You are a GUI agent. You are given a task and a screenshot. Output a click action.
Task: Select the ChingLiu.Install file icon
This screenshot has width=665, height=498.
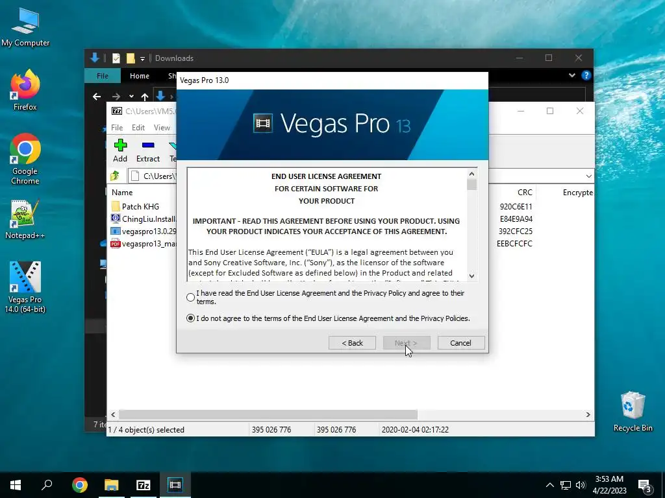[x=116, y=219]
